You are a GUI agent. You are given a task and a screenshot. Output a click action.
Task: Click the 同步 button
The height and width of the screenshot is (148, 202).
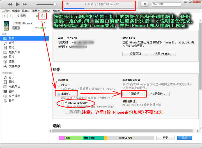point(165,138)
